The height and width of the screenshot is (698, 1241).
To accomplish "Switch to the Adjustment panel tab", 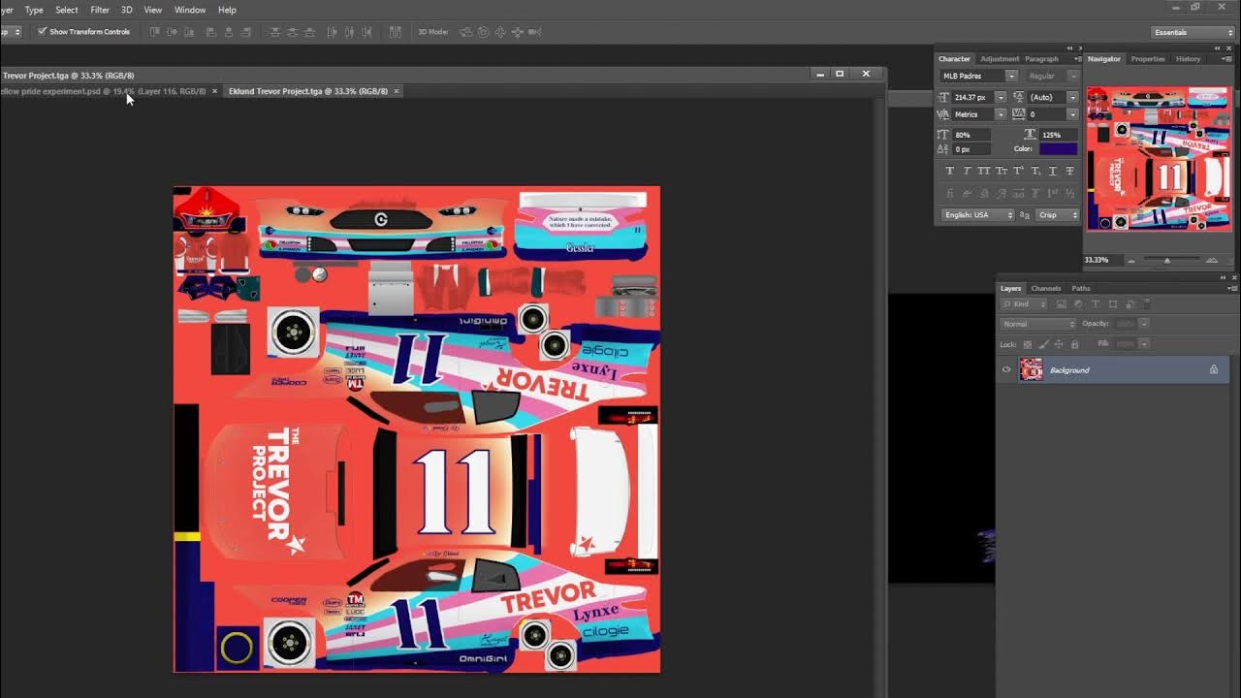I will click(1000, 59).
